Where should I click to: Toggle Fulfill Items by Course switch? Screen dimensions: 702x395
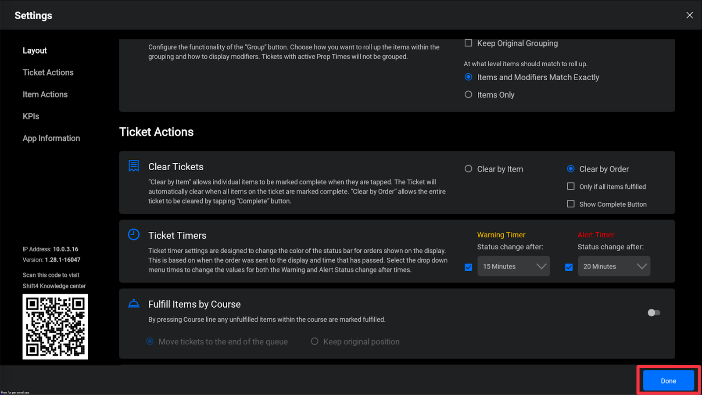point(654,312)
